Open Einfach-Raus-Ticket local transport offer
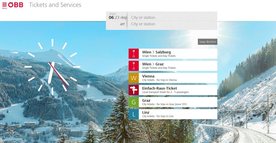The height and width of the screenshot is (143, 276). click(178, 90)
